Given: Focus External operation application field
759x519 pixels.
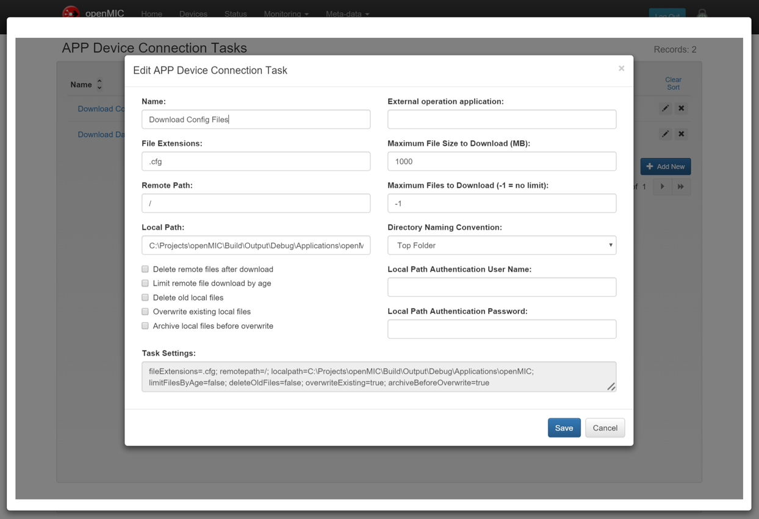Looking at the screenshot, I should click(502, 120).
